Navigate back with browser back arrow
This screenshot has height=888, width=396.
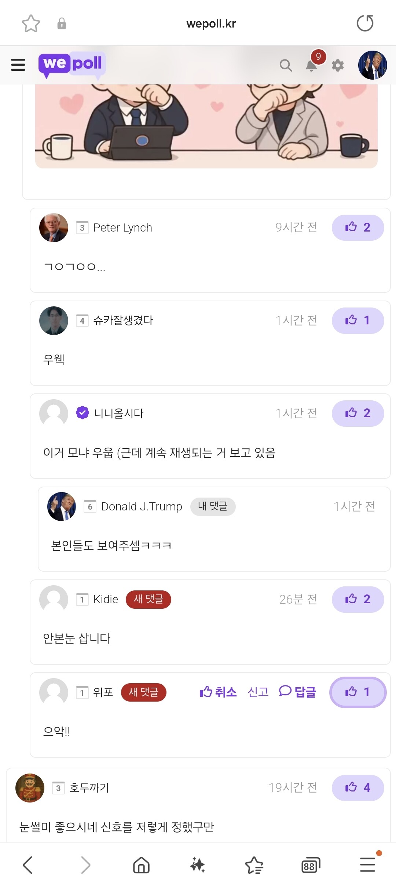28,865
